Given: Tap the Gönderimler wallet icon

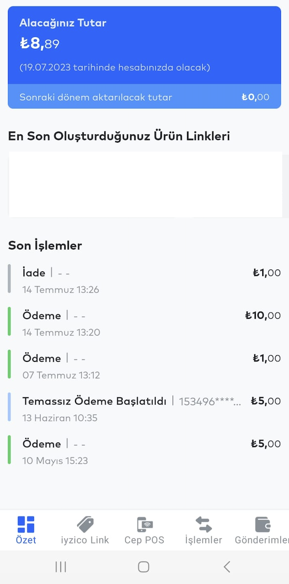Looking at the screenshot, I should click(263, 524).
